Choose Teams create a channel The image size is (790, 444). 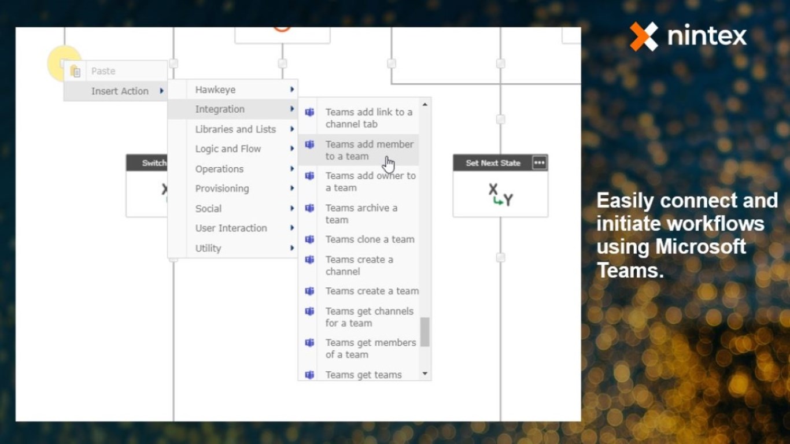tap(359, 265)
